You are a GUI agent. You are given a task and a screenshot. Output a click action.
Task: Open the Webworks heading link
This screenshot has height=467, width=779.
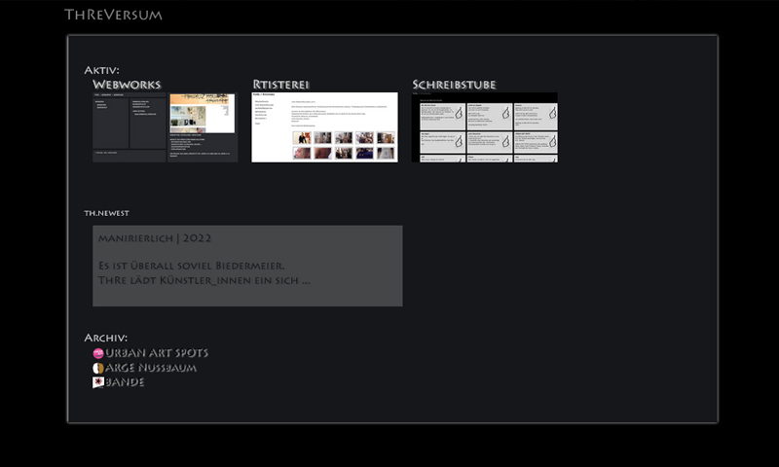coord(127,85)
